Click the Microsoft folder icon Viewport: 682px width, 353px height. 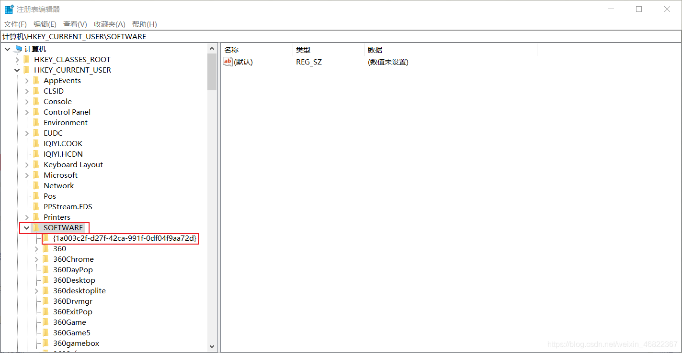[x=36, y=175]
